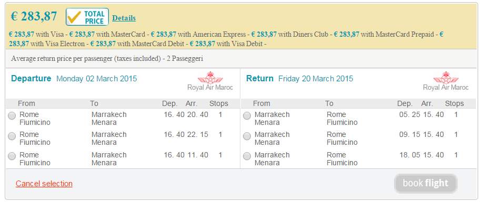Viewport: 485px width, 213px height.
Task: Click the Departure section heading
Action: (31, 78)
